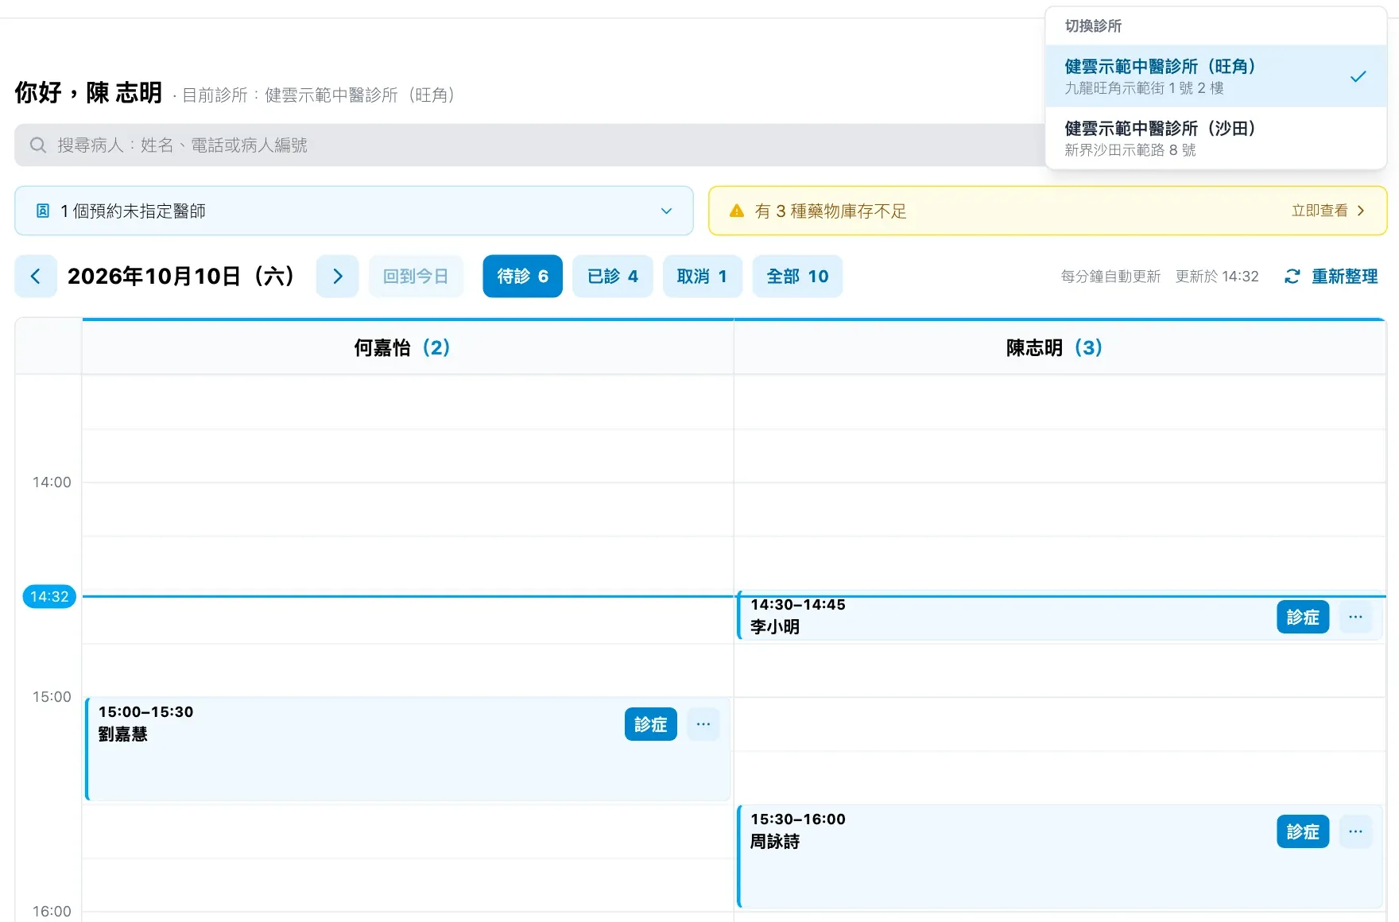This screenshot has width=1399, height=922.
Task: Click the checkmark beside 旺角 clinic
Action: tap(1358, 76)
